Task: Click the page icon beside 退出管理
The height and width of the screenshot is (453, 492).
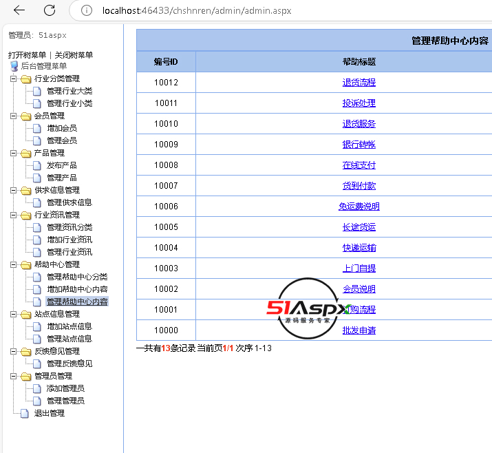Action: point(25,413)
